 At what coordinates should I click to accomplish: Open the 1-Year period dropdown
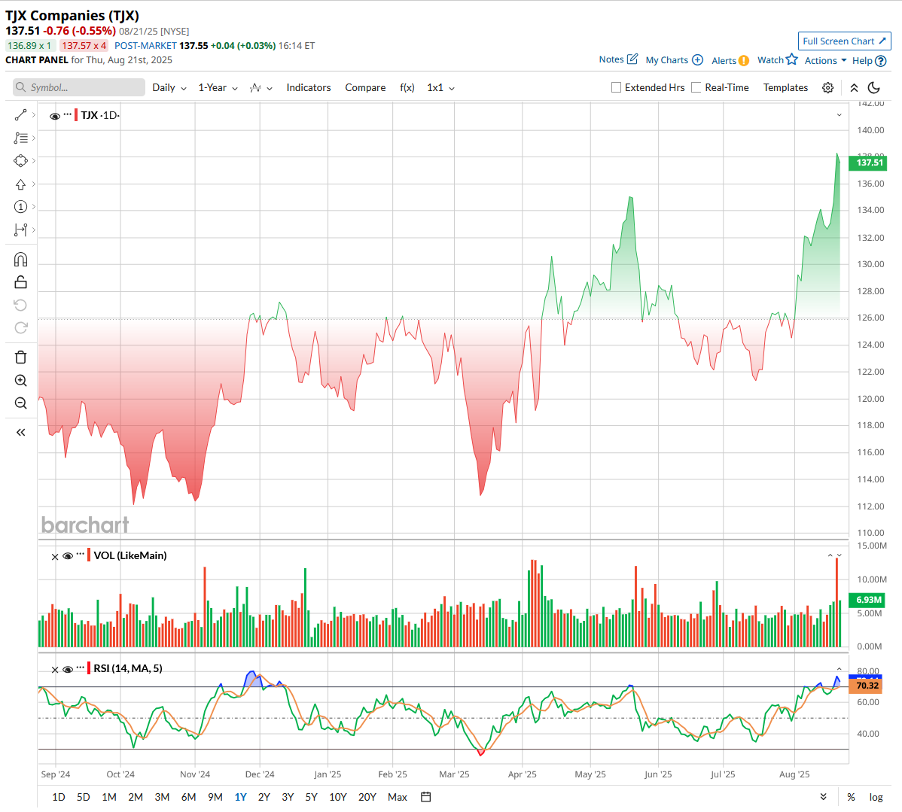(218, 87)
